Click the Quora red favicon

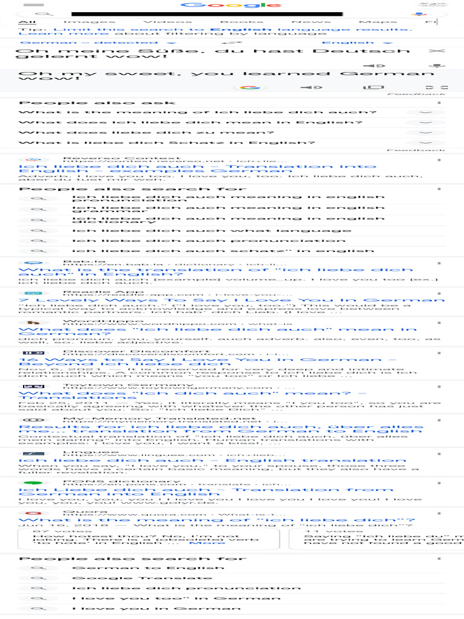point(34,513)
